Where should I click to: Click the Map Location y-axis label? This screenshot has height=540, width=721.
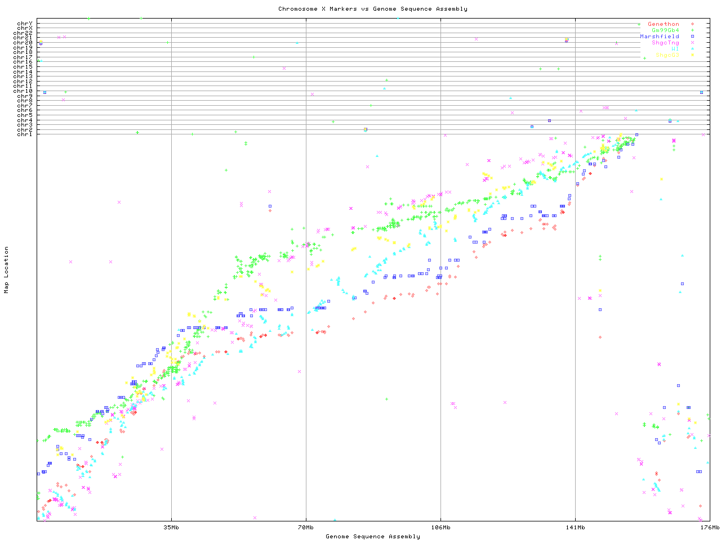[7, 269]
